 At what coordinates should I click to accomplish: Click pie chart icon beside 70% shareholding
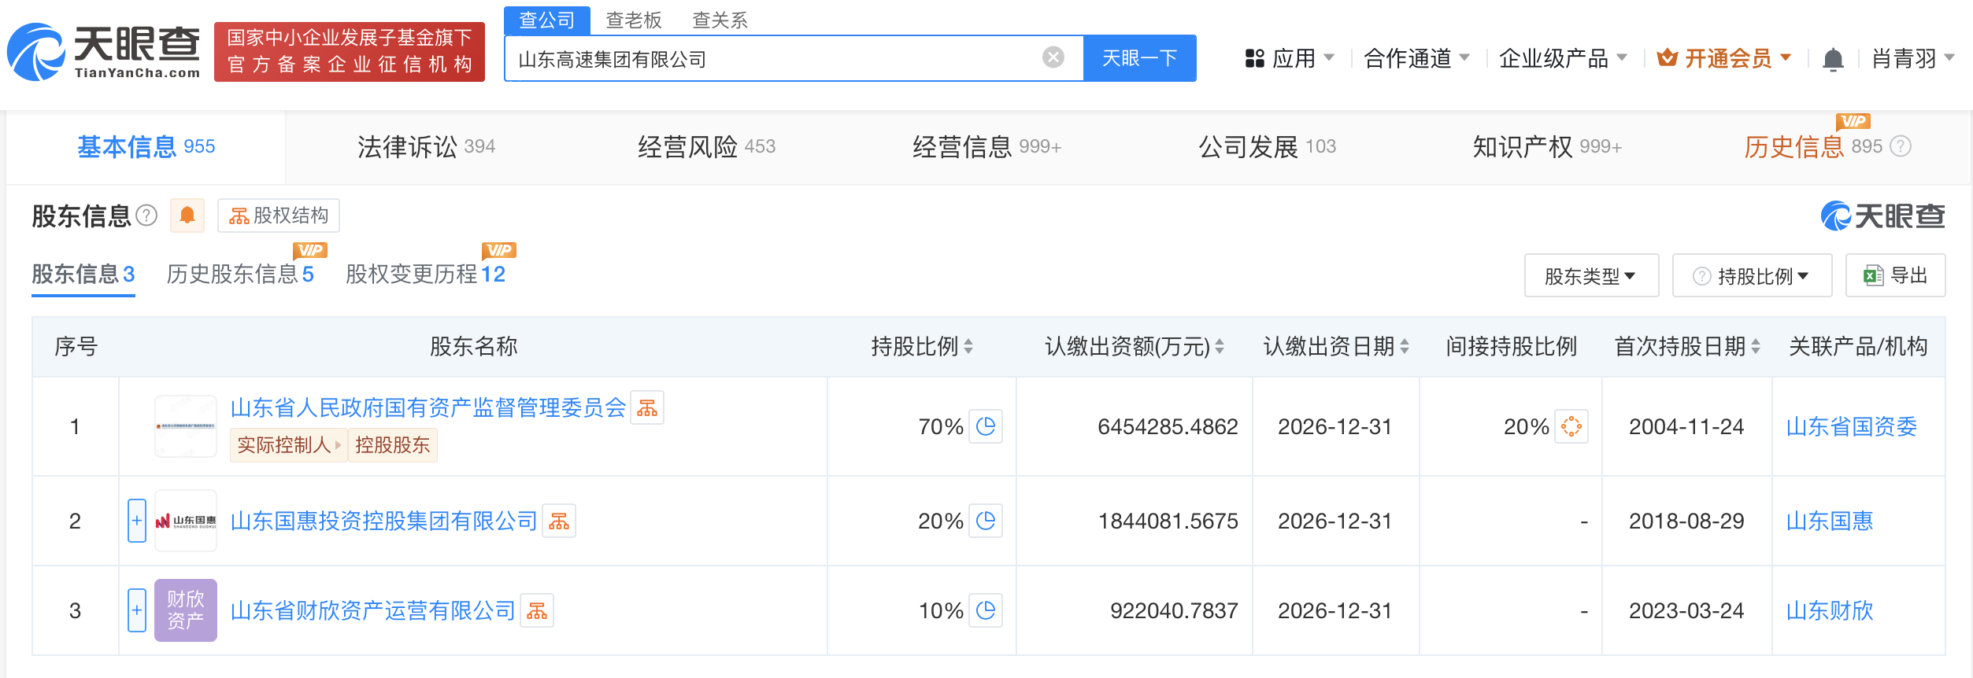pos(986,426)
